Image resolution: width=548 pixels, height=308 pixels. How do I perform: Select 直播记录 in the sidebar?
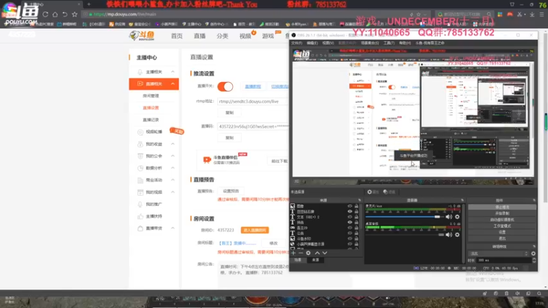point(151,120)
